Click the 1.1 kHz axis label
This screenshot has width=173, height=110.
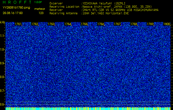coord(2,36)
